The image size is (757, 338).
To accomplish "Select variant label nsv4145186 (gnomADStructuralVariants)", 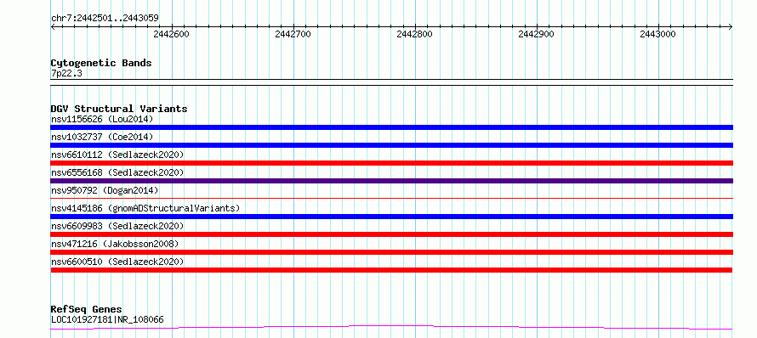I will click(x=145, y=208).
